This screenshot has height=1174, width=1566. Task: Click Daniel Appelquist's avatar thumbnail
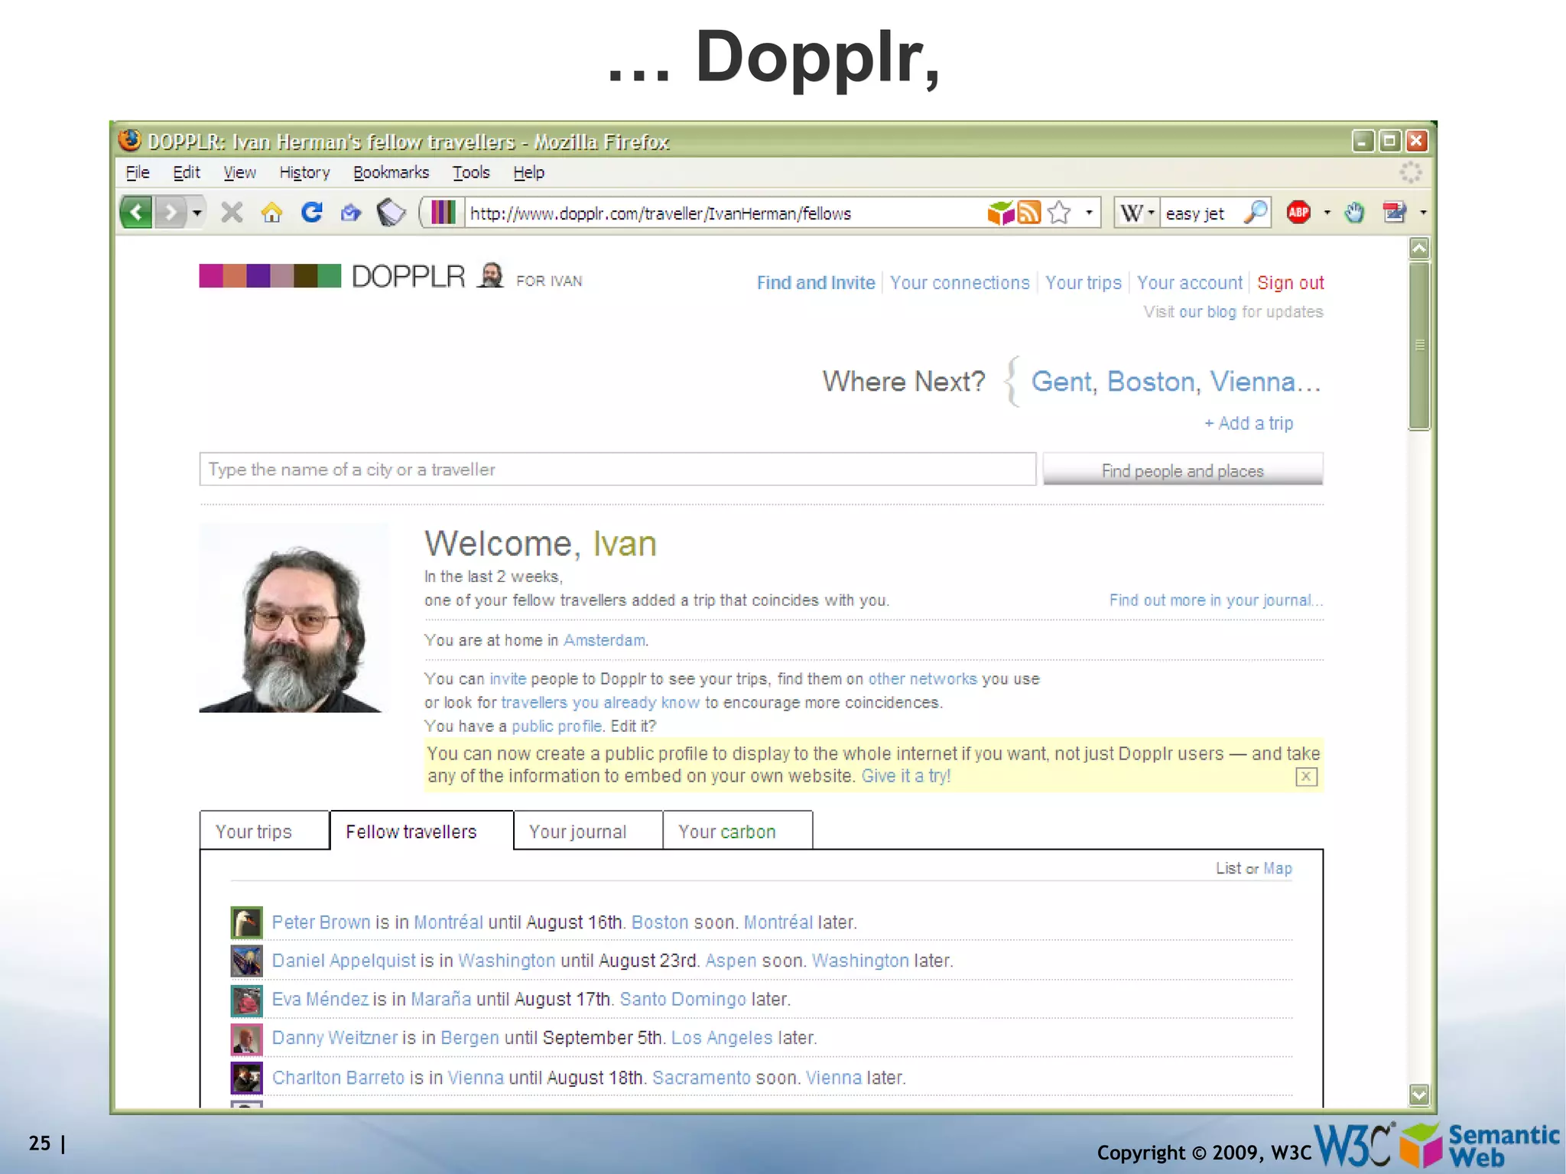click(x=246, y=961)
